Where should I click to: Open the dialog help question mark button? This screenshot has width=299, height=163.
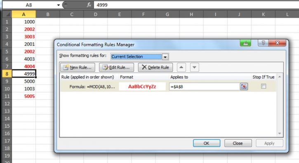[x=263, y=43]
